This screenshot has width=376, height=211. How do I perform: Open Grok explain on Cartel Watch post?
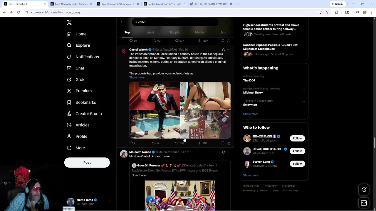point(224,50)
